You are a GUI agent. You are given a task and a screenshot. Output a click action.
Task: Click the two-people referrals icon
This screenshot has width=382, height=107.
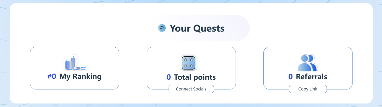pos(308,63)
